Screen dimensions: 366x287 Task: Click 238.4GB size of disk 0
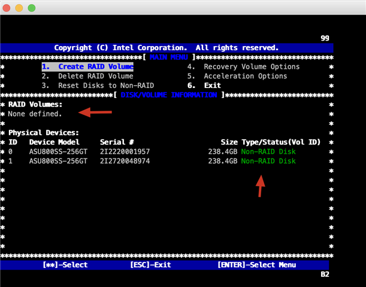[223, 152]
